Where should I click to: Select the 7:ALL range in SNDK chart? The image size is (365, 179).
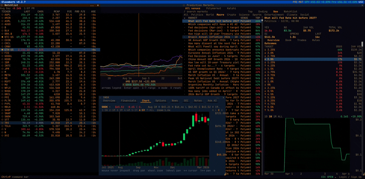(150, 110)
